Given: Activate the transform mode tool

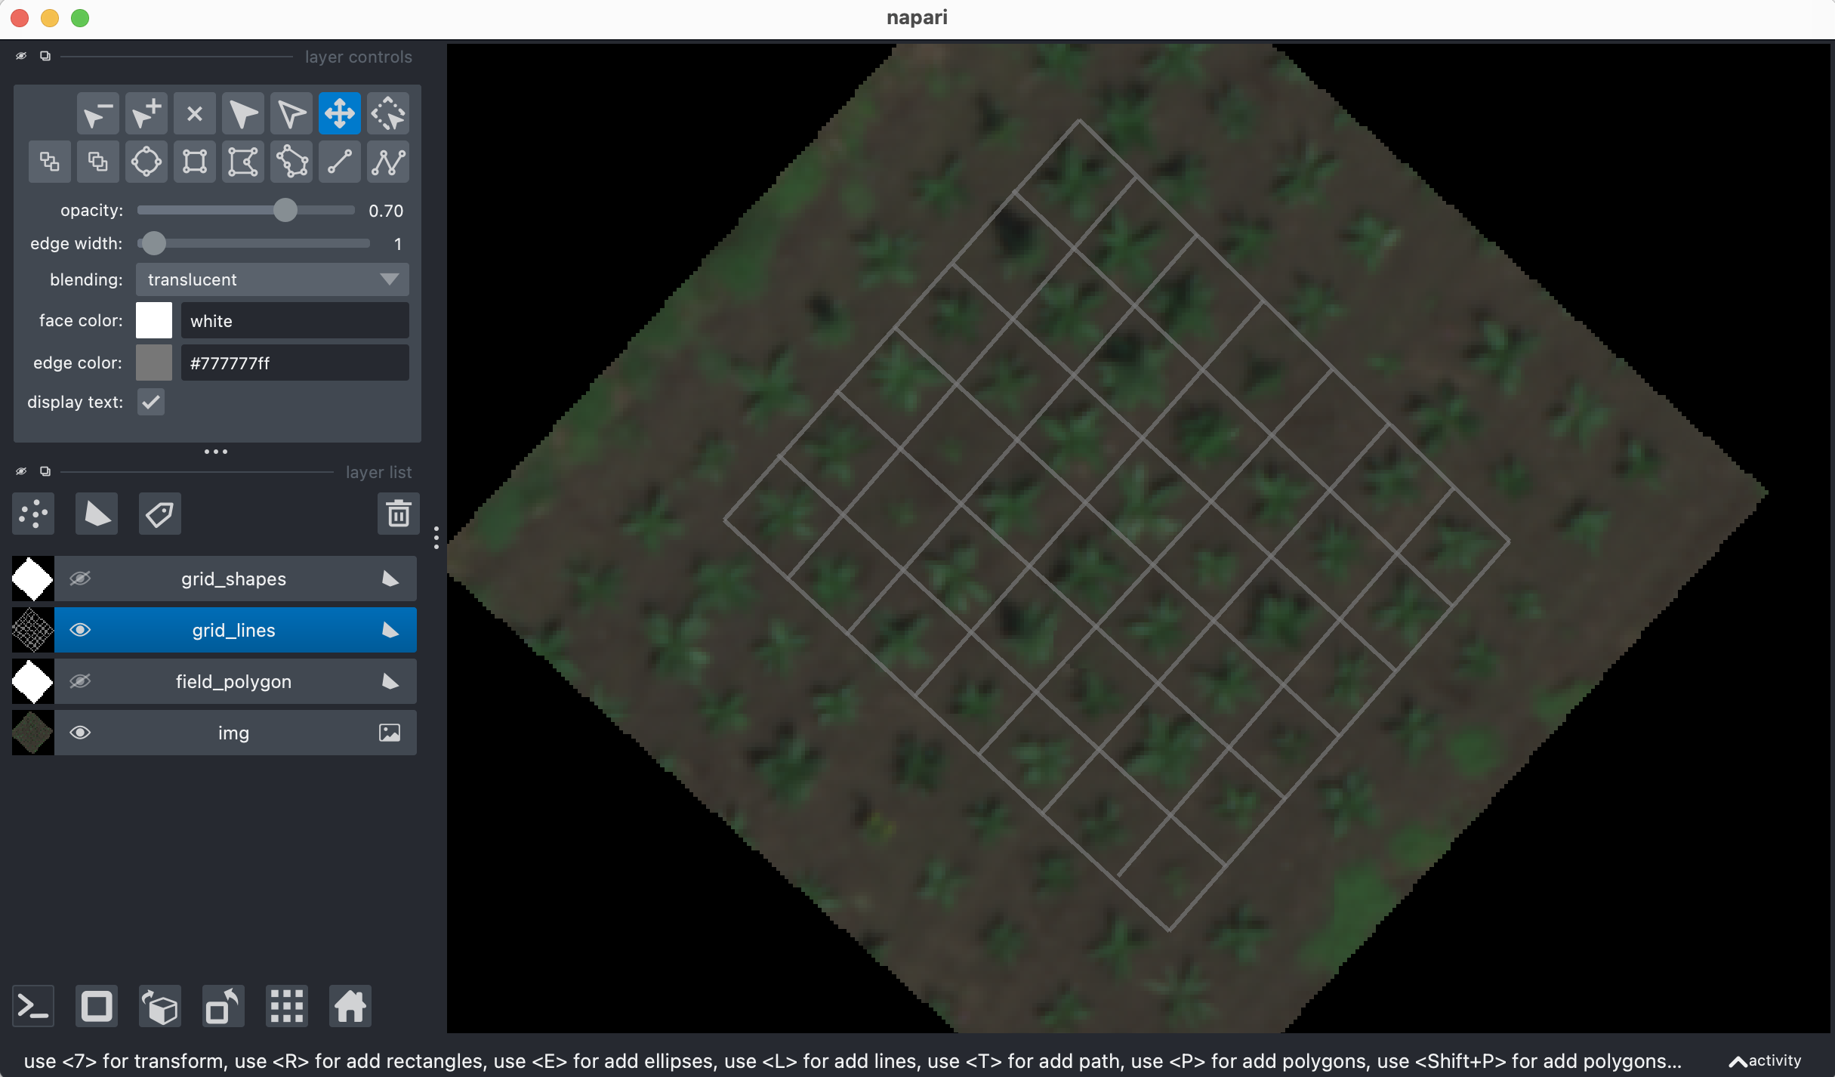Looking at the screenshot, I should tap(387, 114).
